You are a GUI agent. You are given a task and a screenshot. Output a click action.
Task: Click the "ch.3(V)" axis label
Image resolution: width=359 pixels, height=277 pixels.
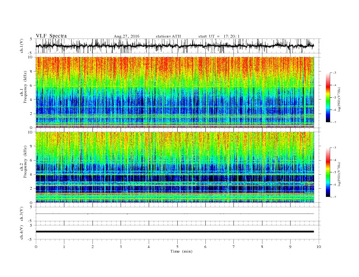22,214
